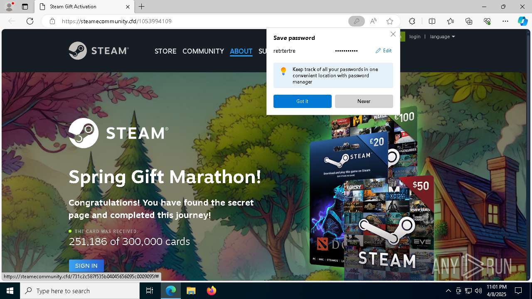Select Never save password button

[364, 101]
